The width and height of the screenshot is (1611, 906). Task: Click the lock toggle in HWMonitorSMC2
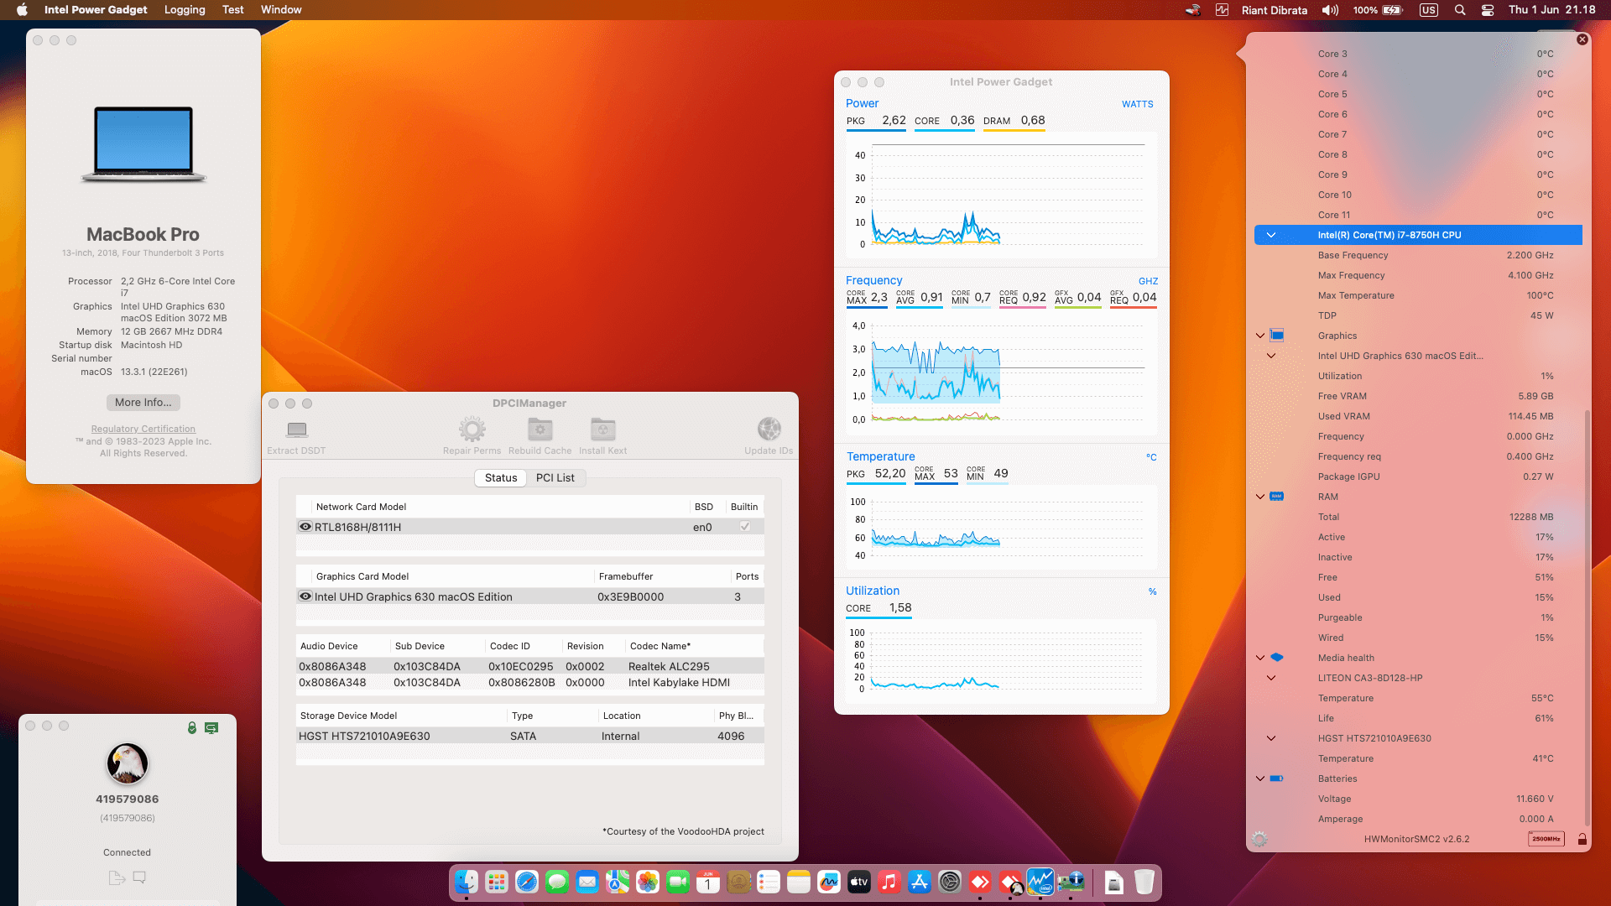tap(1583, 838)
